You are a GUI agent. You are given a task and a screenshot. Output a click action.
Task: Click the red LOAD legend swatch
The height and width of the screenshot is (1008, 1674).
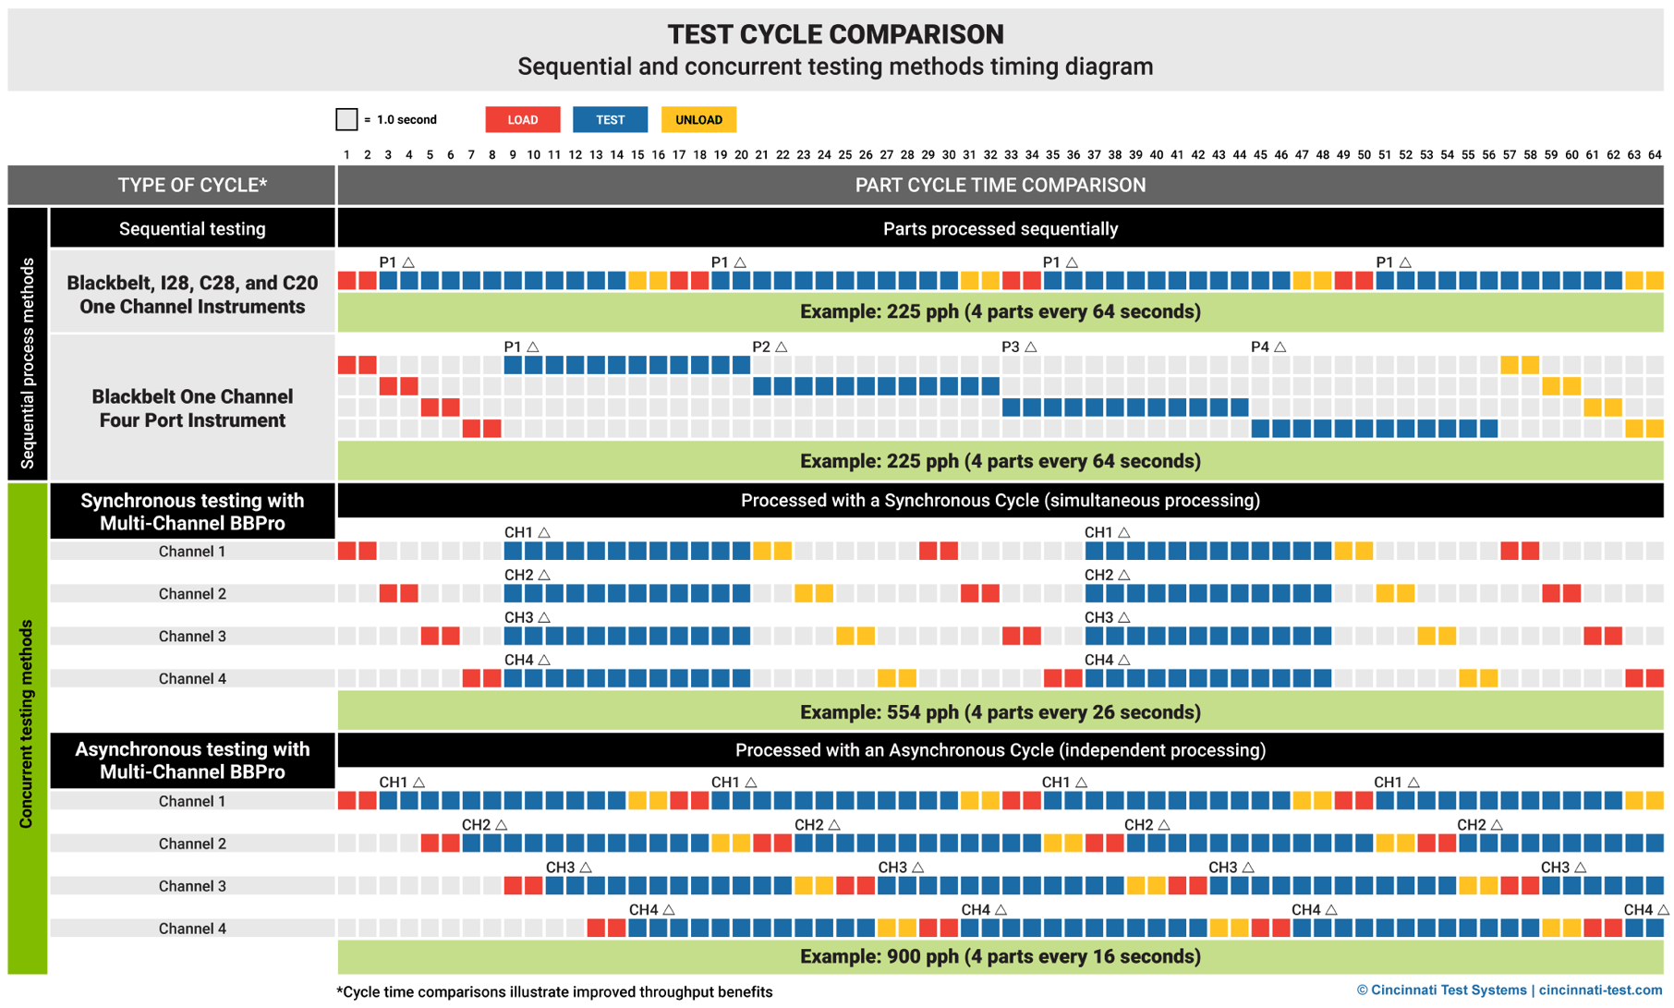(x=522, y=120)
